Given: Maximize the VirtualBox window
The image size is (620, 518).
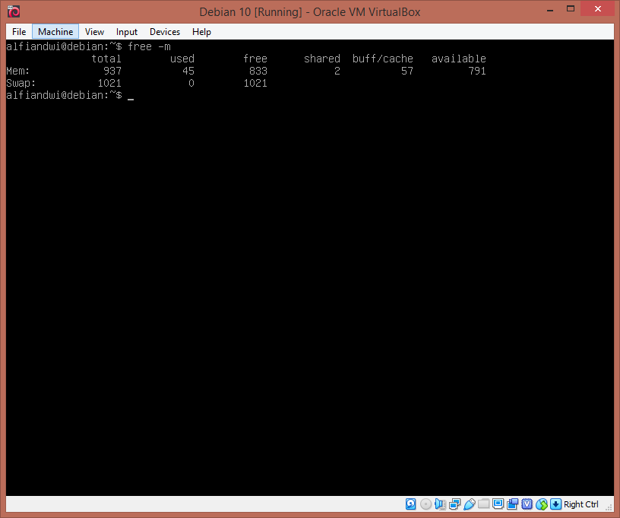Looking at the screenshot, I should [x=570, y=8].
